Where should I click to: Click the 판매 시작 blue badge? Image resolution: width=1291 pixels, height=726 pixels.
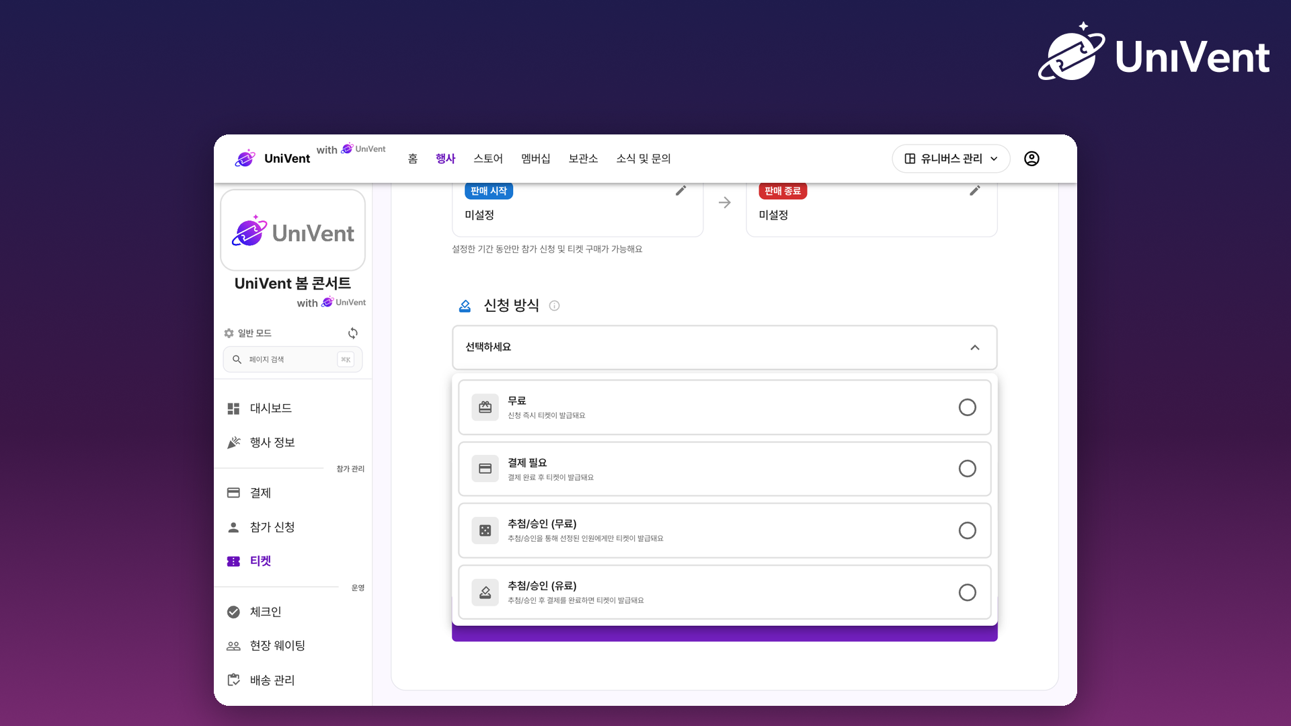(x=489, y=191)
